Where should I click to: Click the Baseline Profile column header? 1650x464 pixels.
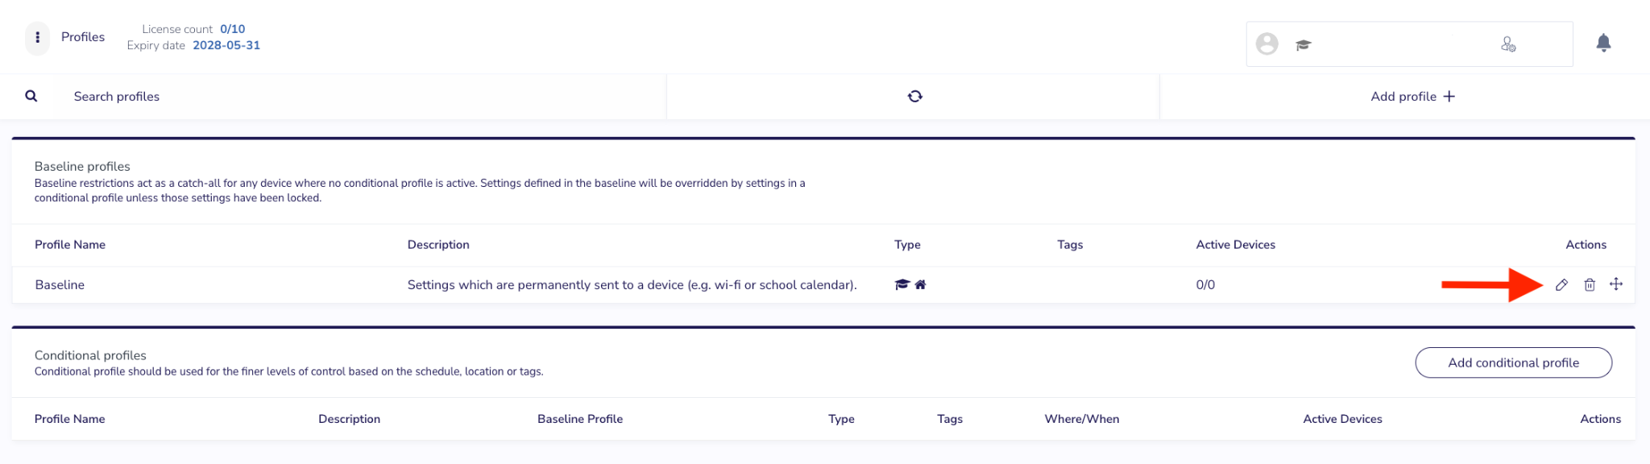point(580,419)
